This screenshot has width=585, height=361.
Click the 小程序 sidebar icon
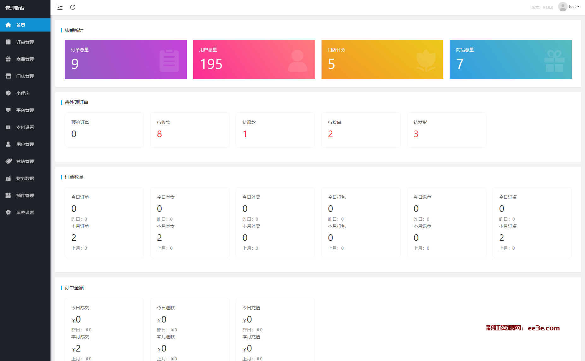pos(8,93)
